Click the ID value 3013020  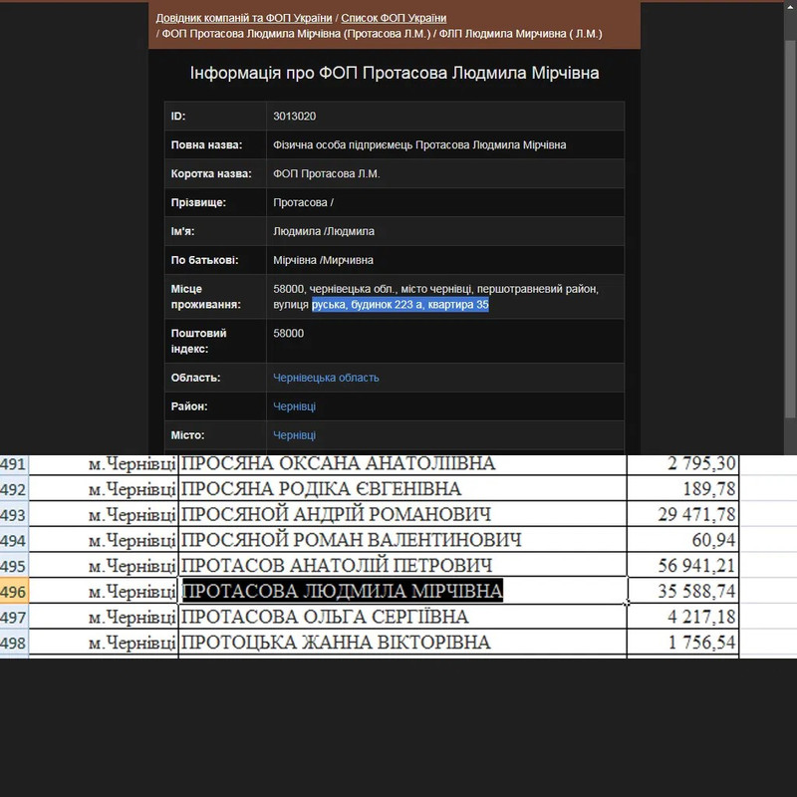click(x=294, y=117)
